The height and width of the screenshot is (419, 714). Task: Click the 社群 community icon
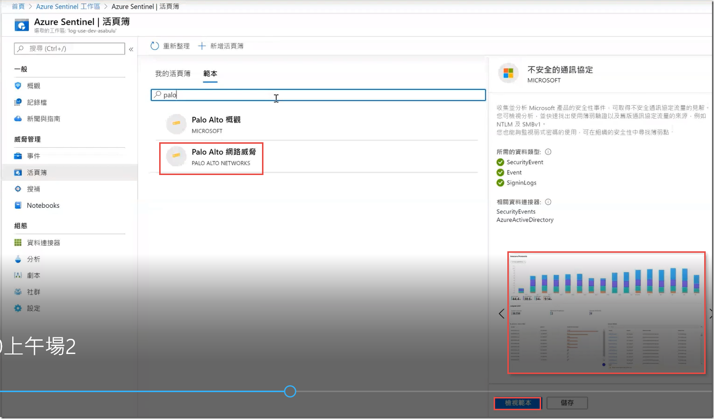(18, 292)
